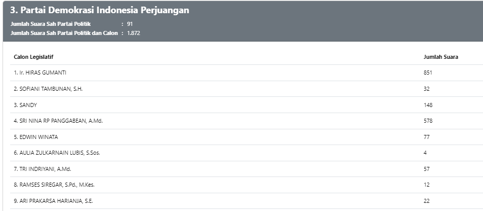Click the vote count 148
Screen dimensions: 483x211
click(428, 105)
